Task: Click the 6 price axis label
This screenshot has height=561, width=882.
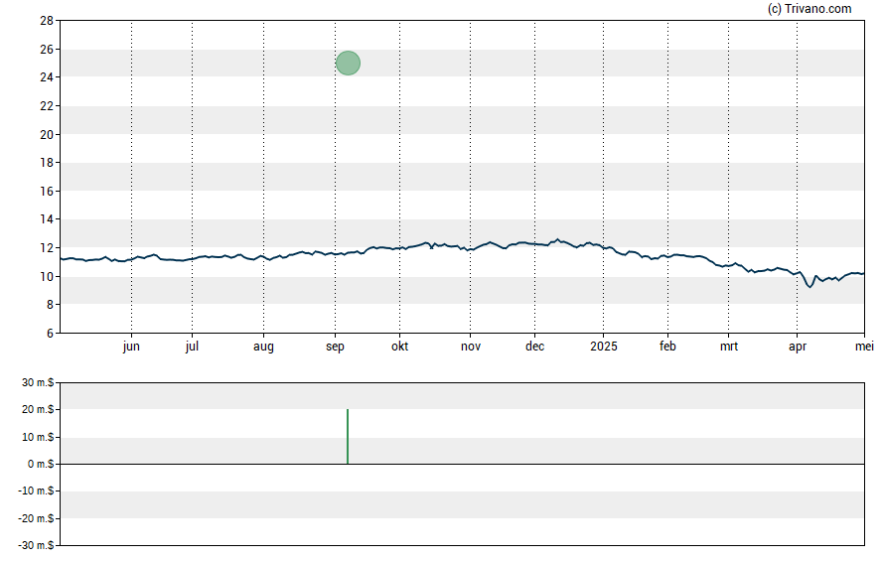Action: (50, 334)
